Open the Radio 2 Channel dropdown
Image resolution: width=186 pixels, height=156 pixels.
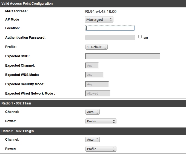point(93,140)
